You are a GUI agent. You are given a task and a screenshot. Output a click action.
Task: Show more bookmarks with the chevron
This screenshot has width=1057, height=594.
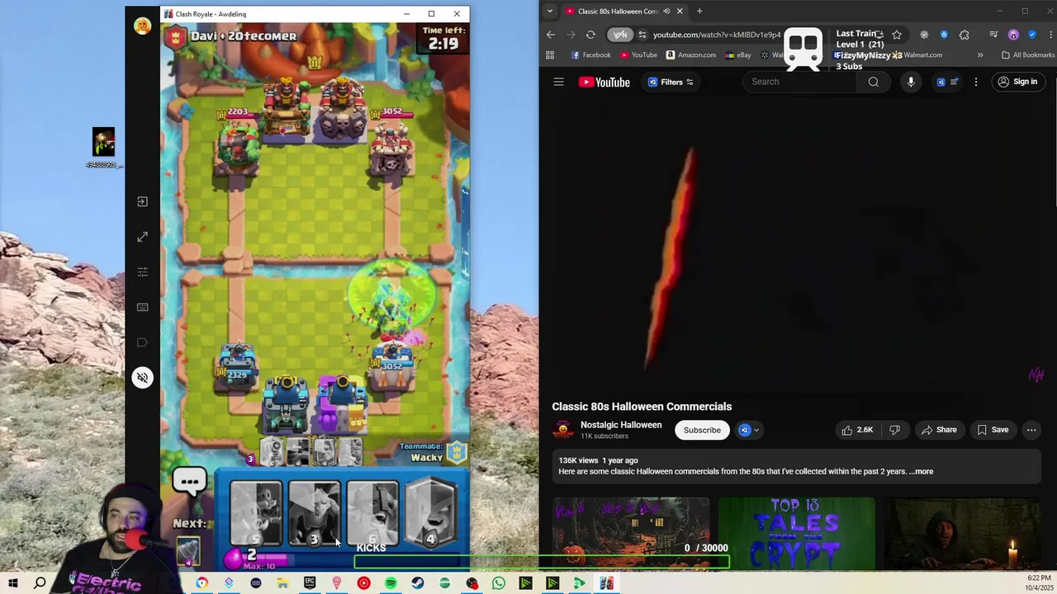[x=980, y=55]
